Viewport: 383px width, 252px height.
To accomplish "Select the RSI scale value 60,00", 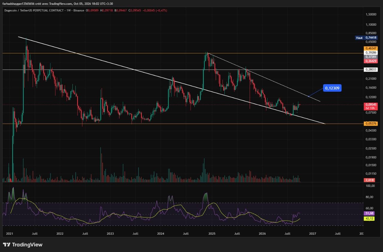I will (370, 208).
